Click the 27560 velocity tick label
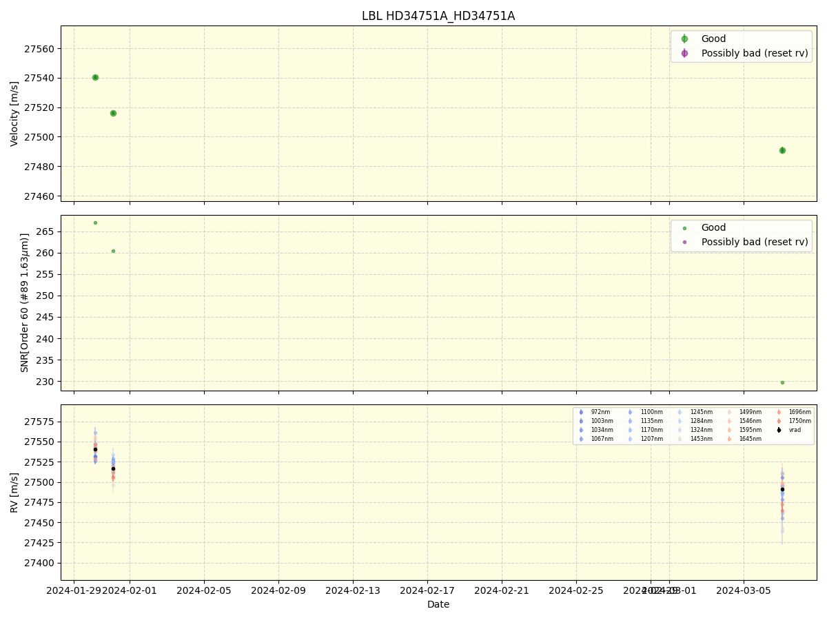827x620 pixels. click(x=41, y=49)
